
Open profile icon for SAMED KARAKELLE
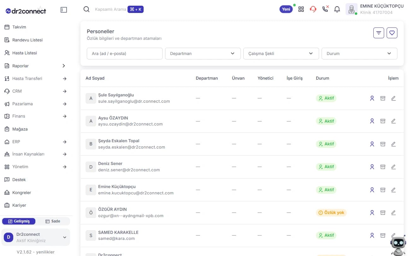click(x=372, y=235)
